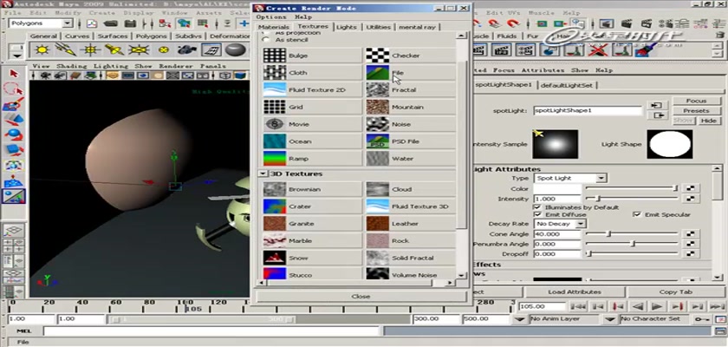Toggle Emit Diffuse checkbox
Viewport: 728px width, 347px height.
537,214
